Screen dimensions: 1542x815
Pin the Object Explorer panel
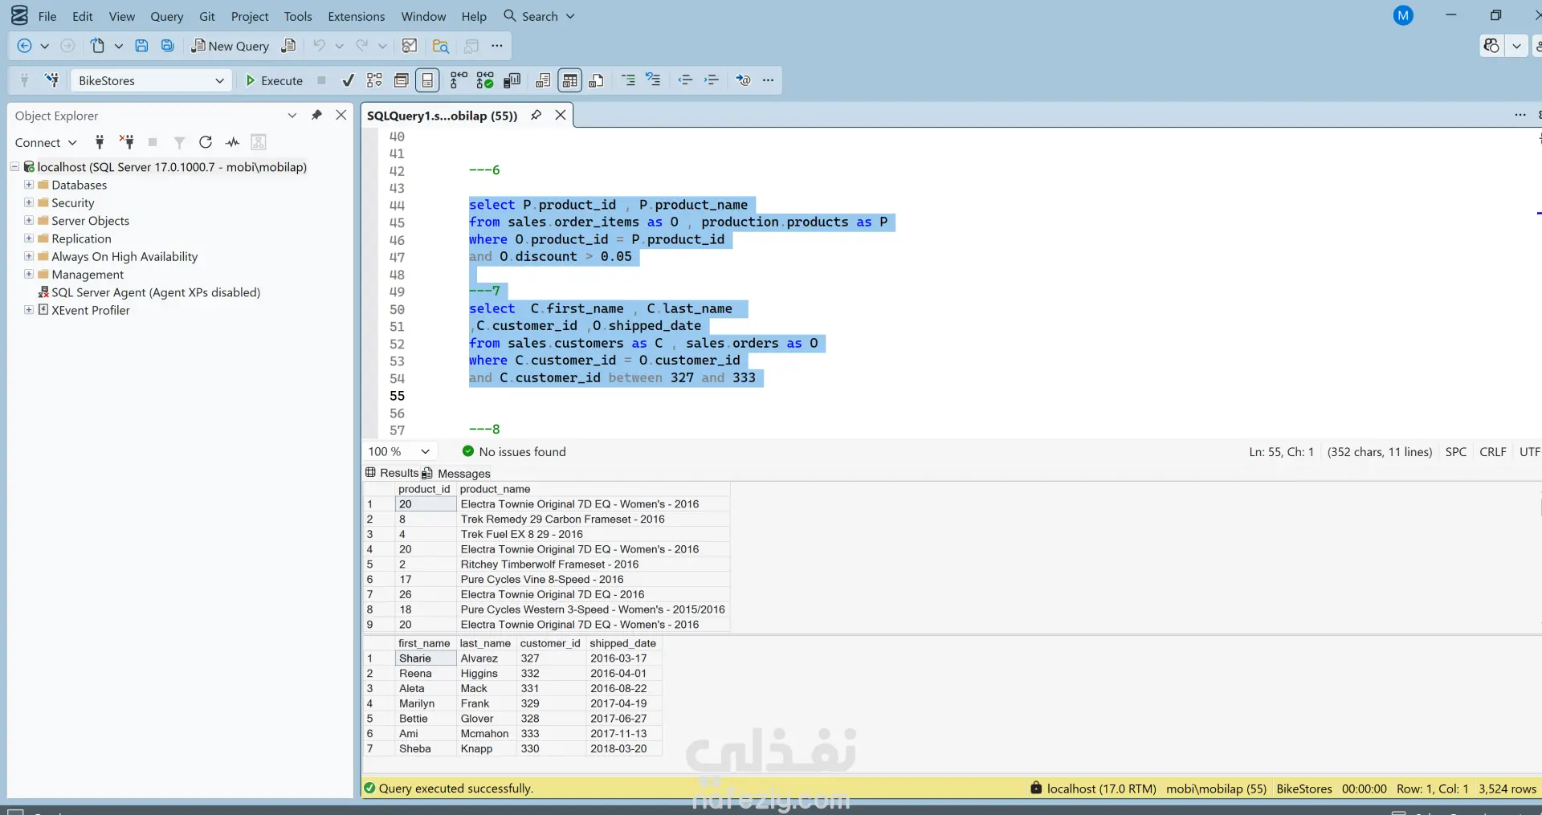pos(316,115)
